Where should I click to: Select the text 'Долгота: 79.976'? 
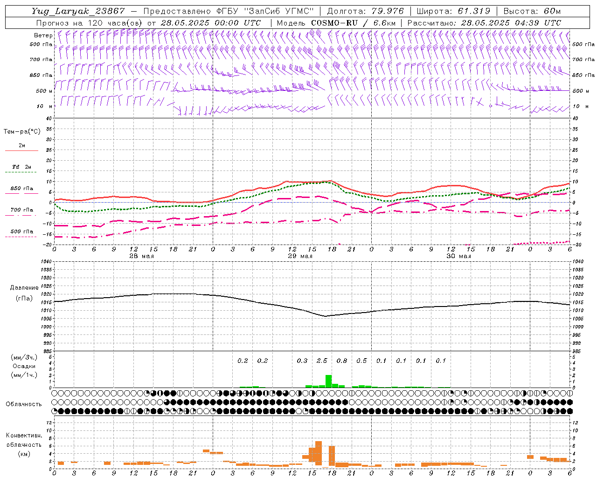click(365, 11)
